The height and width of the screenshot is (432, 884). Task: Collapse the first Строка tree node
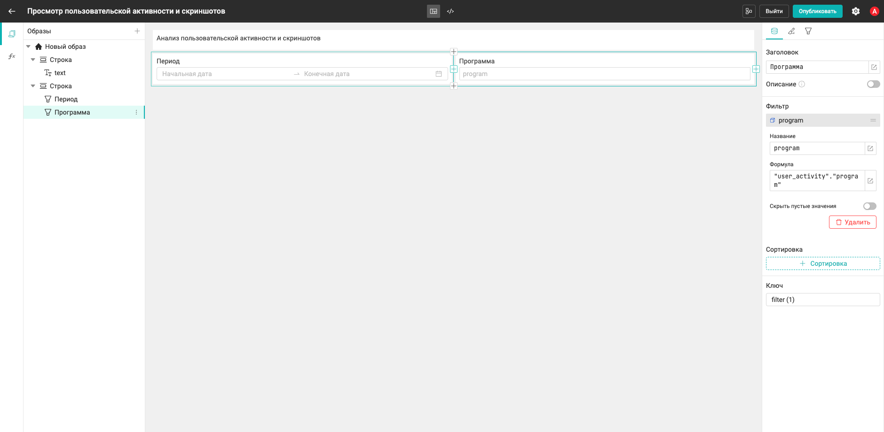click(33, 60)
